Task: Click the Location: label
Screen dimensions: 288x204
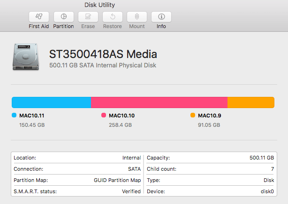Action: point(25,158)
